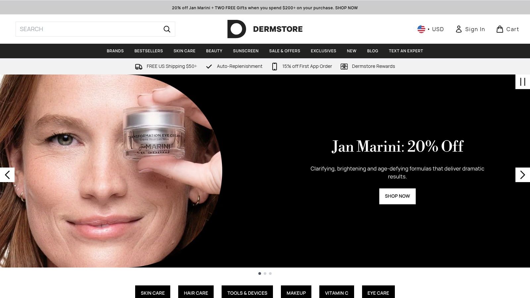Viewport: 530px width, 298px height.
Task: Open the Bestsellers menu
Action: (x=148, y=51)
